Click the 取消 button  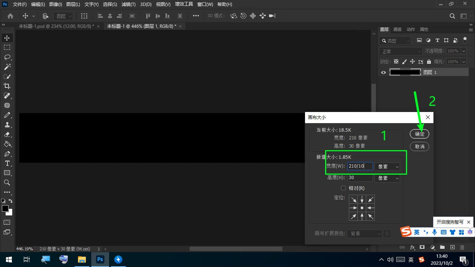click(x=419, y=146)
